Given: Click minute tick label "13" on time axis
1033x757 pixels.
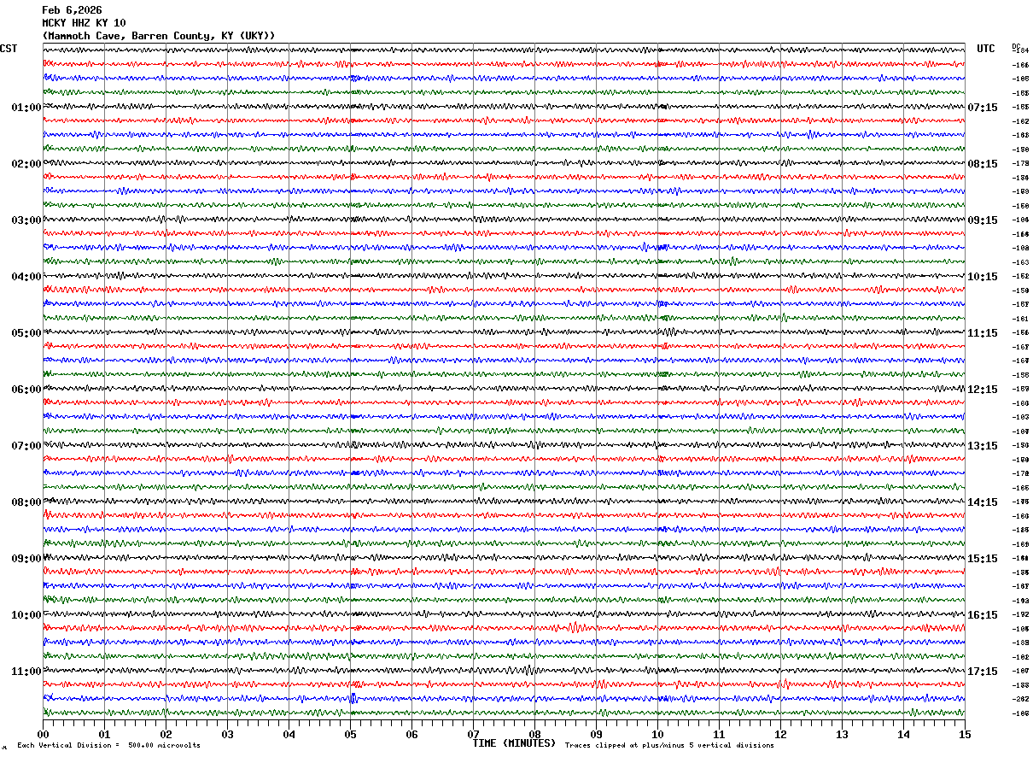Looking at the screenshot, I should pyautogui.click(x=843, y=734).
